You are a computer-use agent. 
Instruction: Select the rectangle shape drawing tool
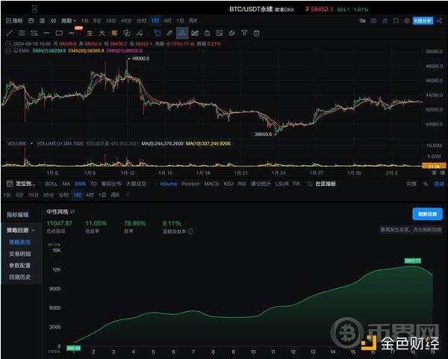point(59,33)
